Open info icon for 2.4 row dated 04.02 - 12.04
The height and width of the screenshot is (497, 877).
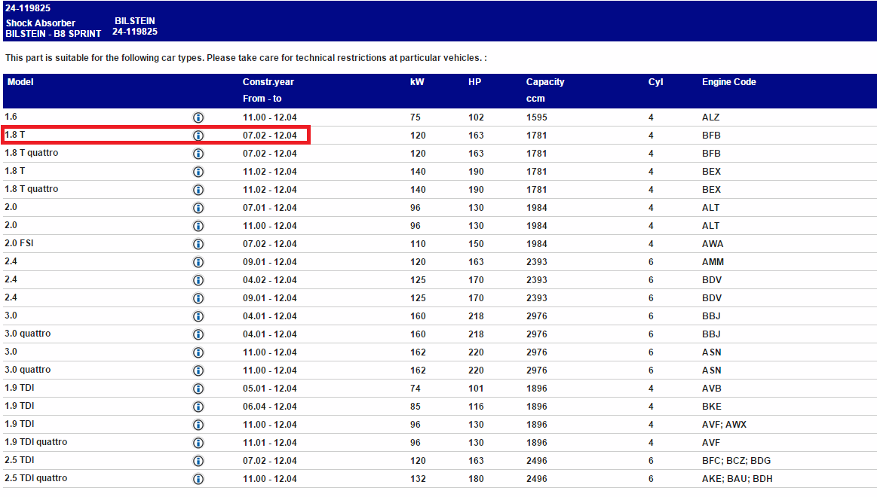198,280
